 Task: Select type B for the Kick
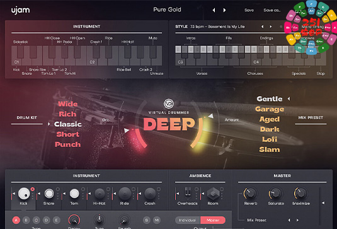(26, 220)
